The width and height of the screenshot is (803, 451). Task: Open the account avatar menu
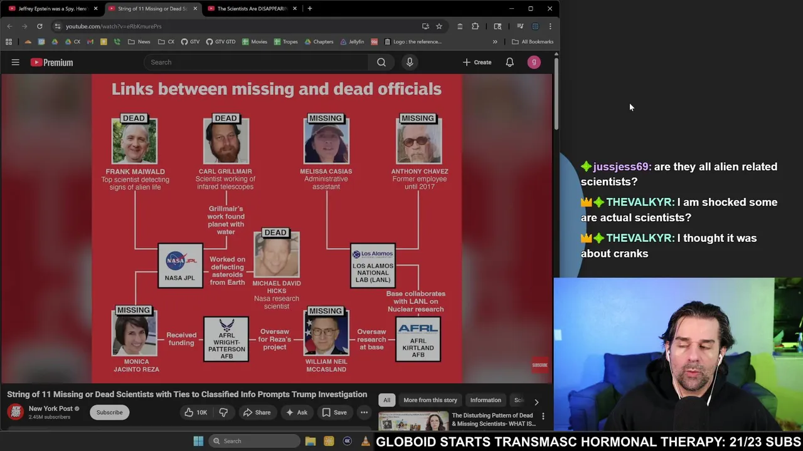pos(534,62)
